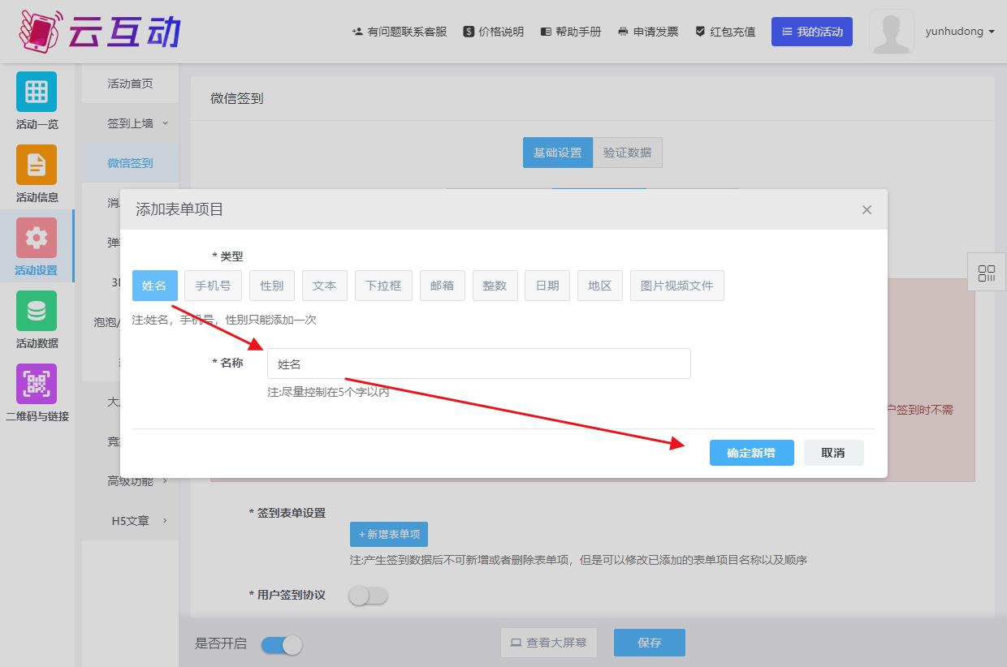The width and height of the screenshot is (1007, 667).
Task: Select the 下拉框 field type
Action: pos(383,286)
